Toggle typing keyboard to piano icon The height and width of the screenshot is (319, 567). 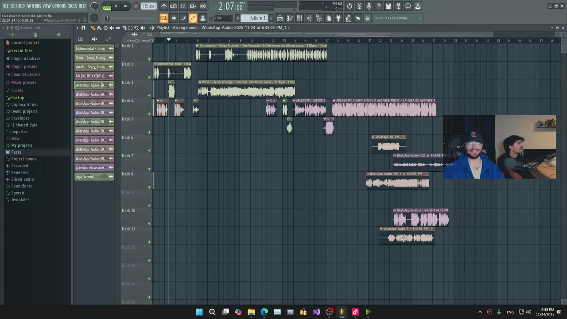click(x=164, y=18)
